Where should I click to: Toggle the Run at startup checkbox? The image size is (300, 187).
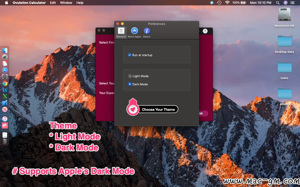click(129, 55)
